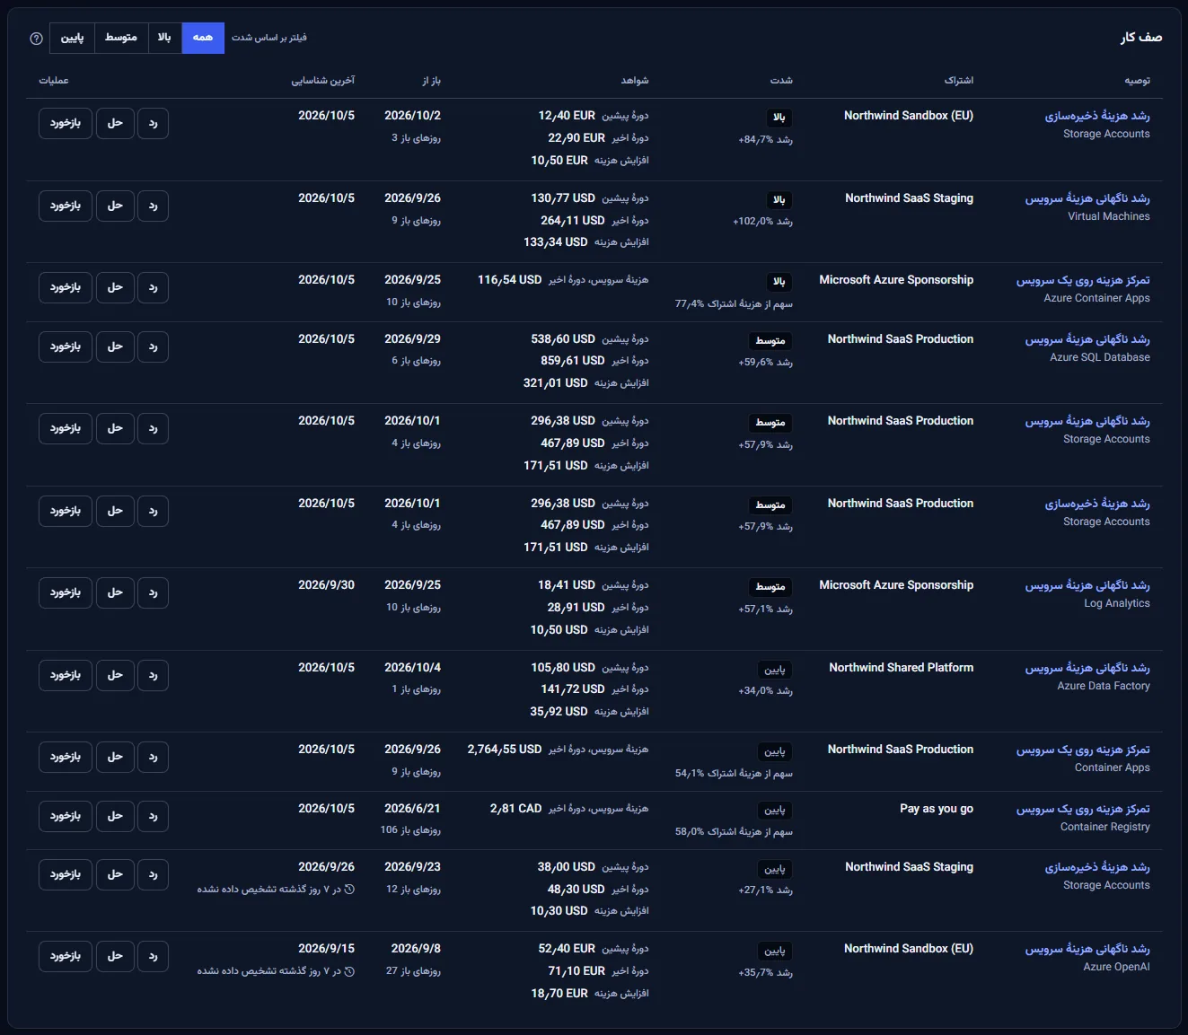Open the Azure SQL Database recommendation link
Screen dimensions: 1188x1035
[1087, 339]
